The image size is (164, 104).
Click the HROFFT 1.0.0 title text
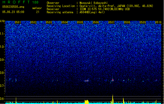click(21, 2)
